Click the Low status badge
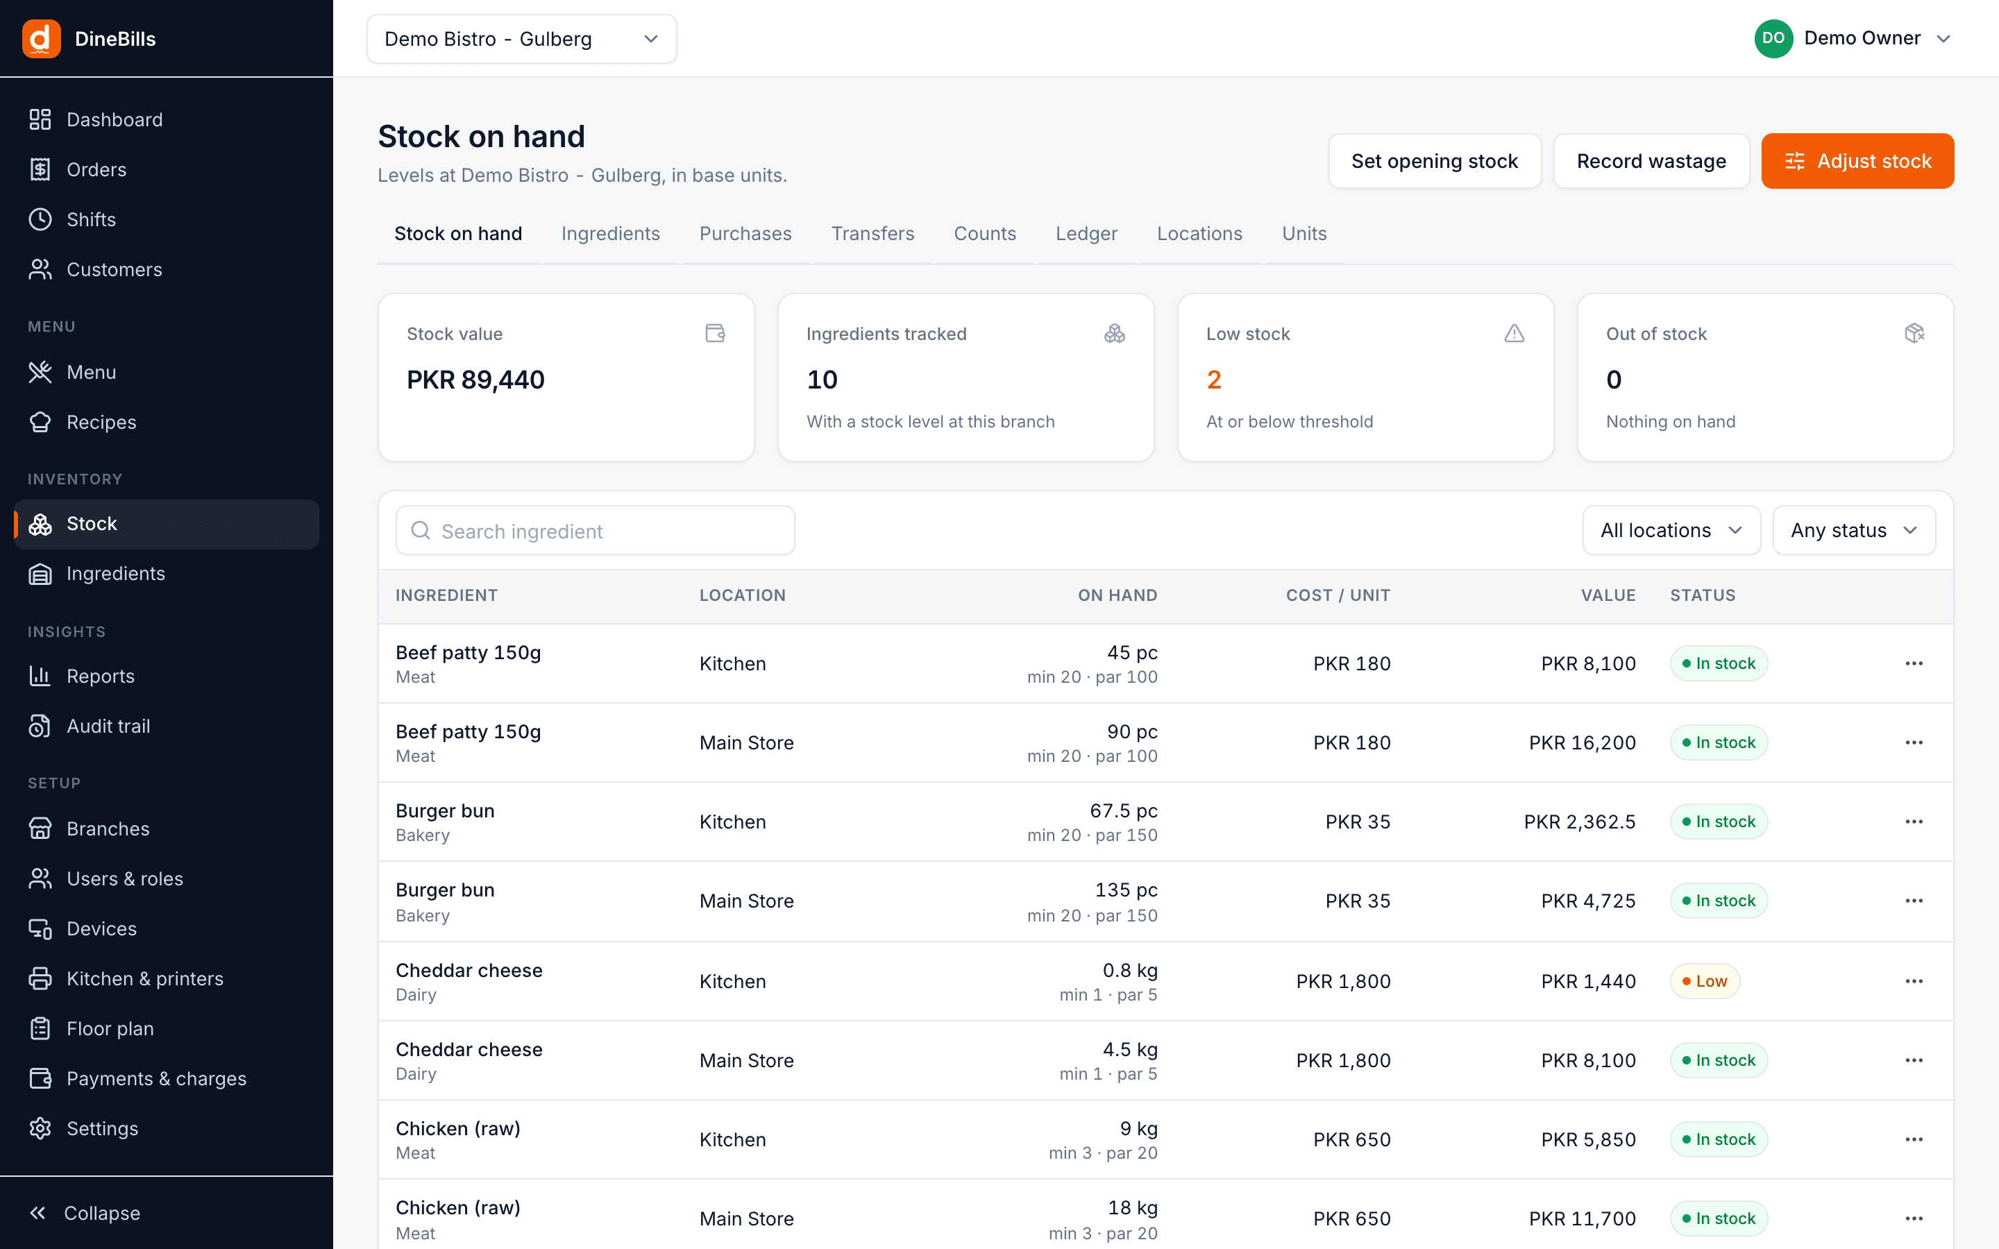This screenshot has height=1249, width=1999. click(x=1705, y=981)
